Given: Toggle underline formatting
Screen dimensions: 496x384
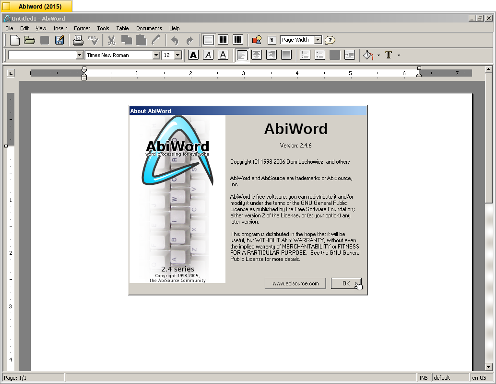Looking at the screenshot, I should (223, 55).
